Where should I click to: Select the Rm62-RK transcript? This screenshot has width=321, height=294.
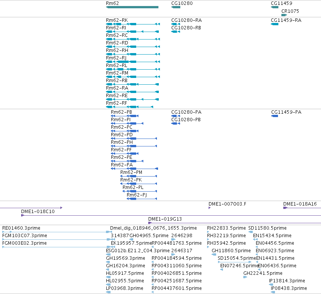tap(133, 24)
